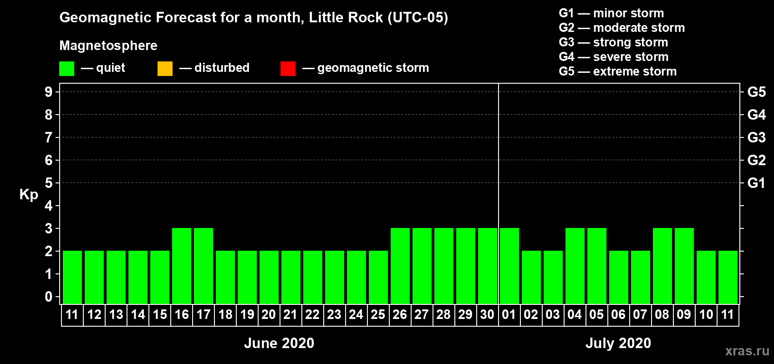Click the green bar for June 26
The height and width of the screenshot is (364, 774).
pyautogui.click(x=400, y=266)
